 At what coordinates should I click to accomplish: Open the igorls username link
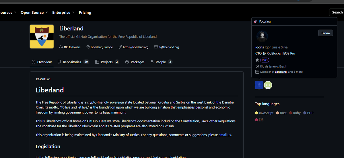pyautogui.click(x=260, y=47)
